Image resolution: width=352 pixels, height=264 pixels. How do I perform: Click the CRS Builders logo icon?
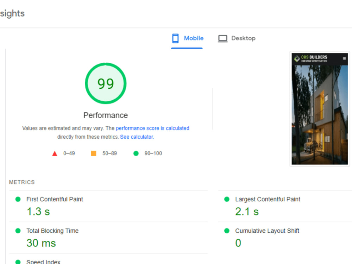297,58
